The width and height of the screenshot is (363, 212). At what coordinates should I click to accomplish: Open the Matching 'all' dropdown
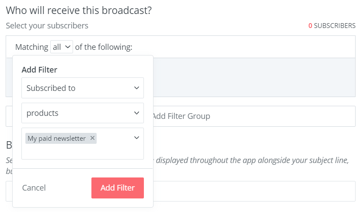click(62, 47)
